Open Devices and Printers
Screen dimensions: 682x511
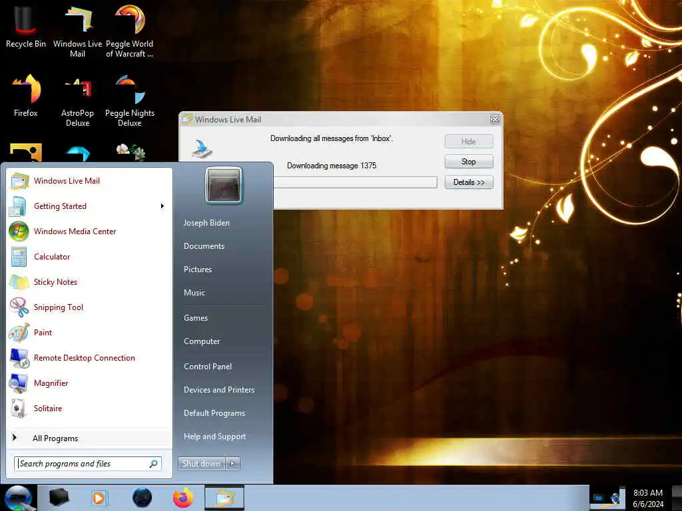pyautogui.click(x=219, y=390)
